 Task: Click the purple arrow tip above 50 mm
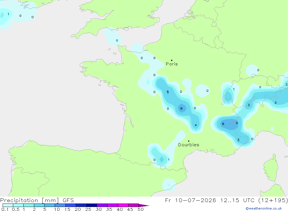(144, 205)
